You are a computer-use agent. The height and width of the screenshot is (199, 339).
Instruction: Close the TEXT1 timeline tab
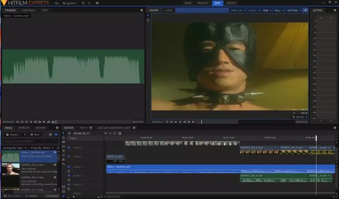91,128
